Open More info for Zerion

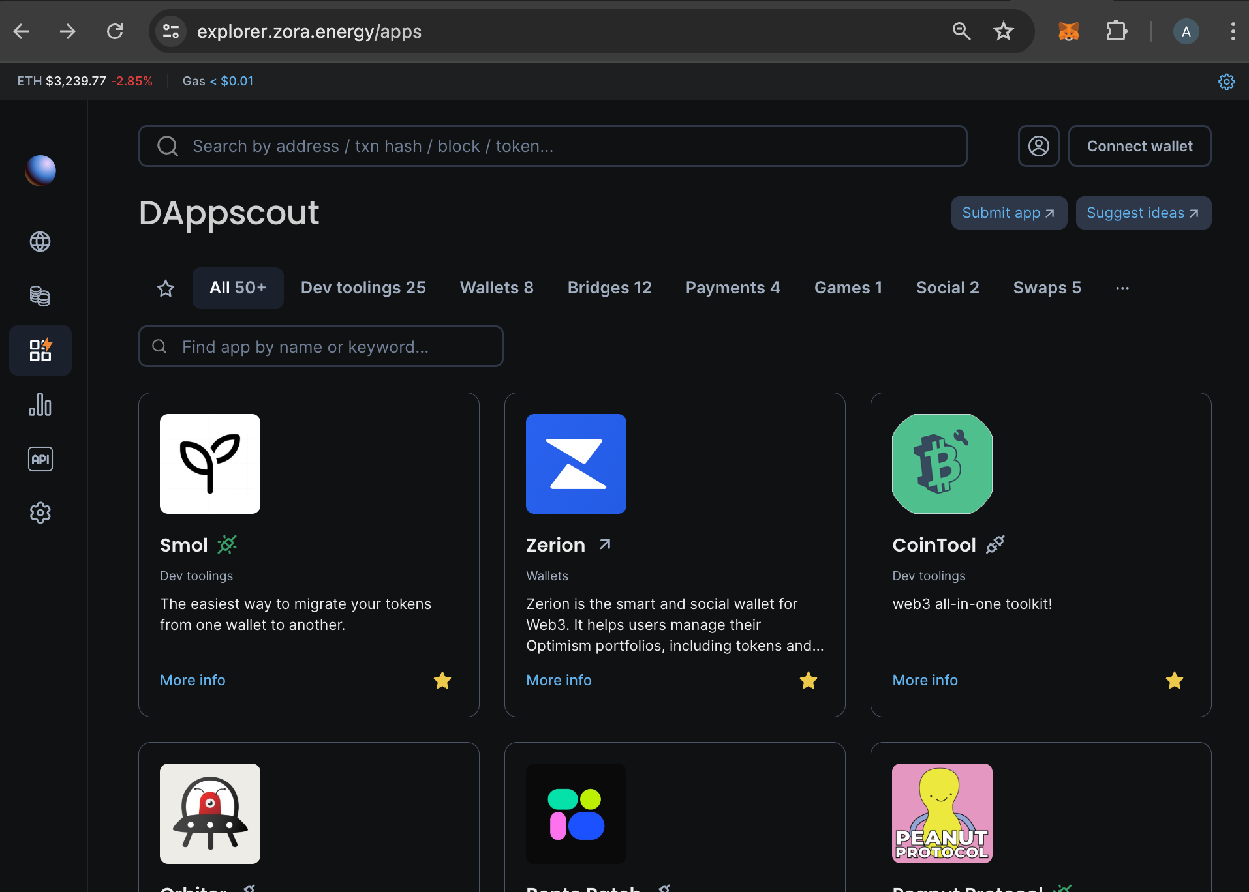pyautogui.click(x=559, y=680)
